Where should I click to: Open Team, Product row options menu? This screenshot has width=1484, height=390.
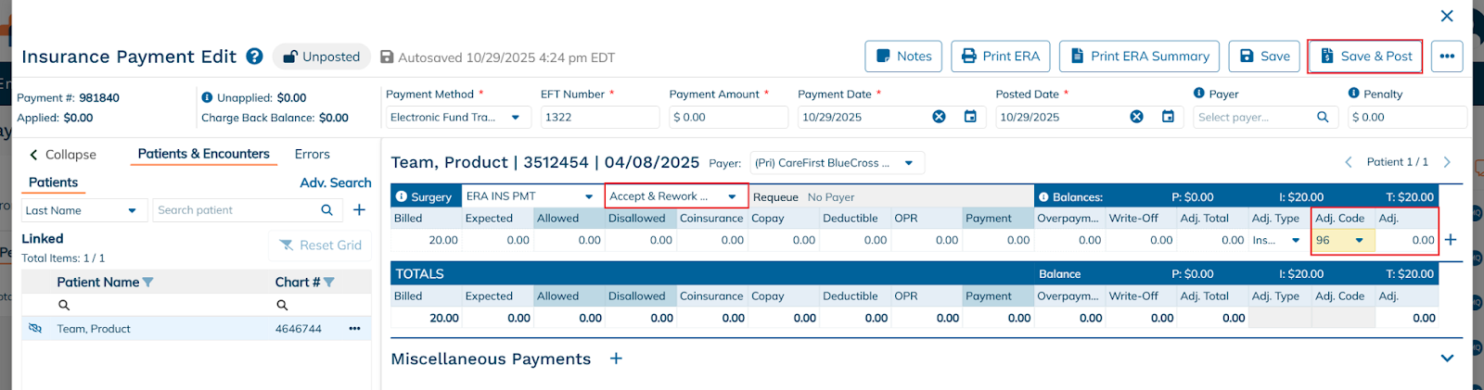[354, 329]
